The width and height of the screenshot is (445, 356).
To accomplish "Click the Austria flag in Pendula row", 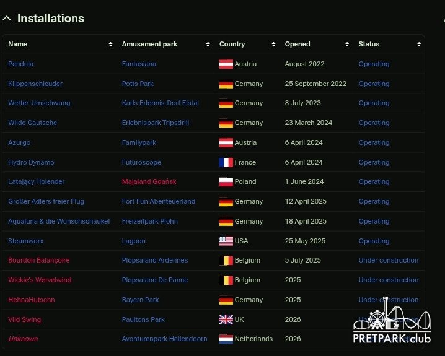I will click(x=226, y=64).
